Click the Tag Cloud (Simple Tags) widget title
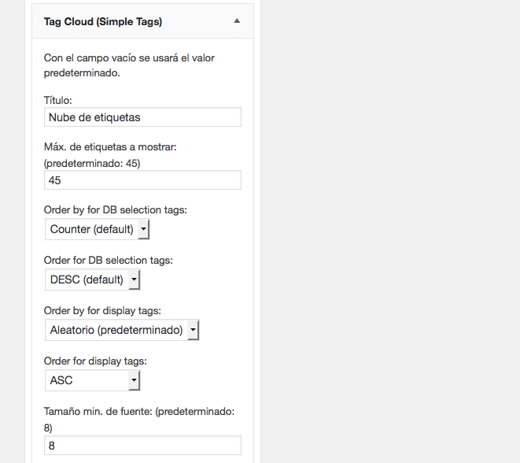Viewport: 520px width, 463px height. tap(103, 22)
